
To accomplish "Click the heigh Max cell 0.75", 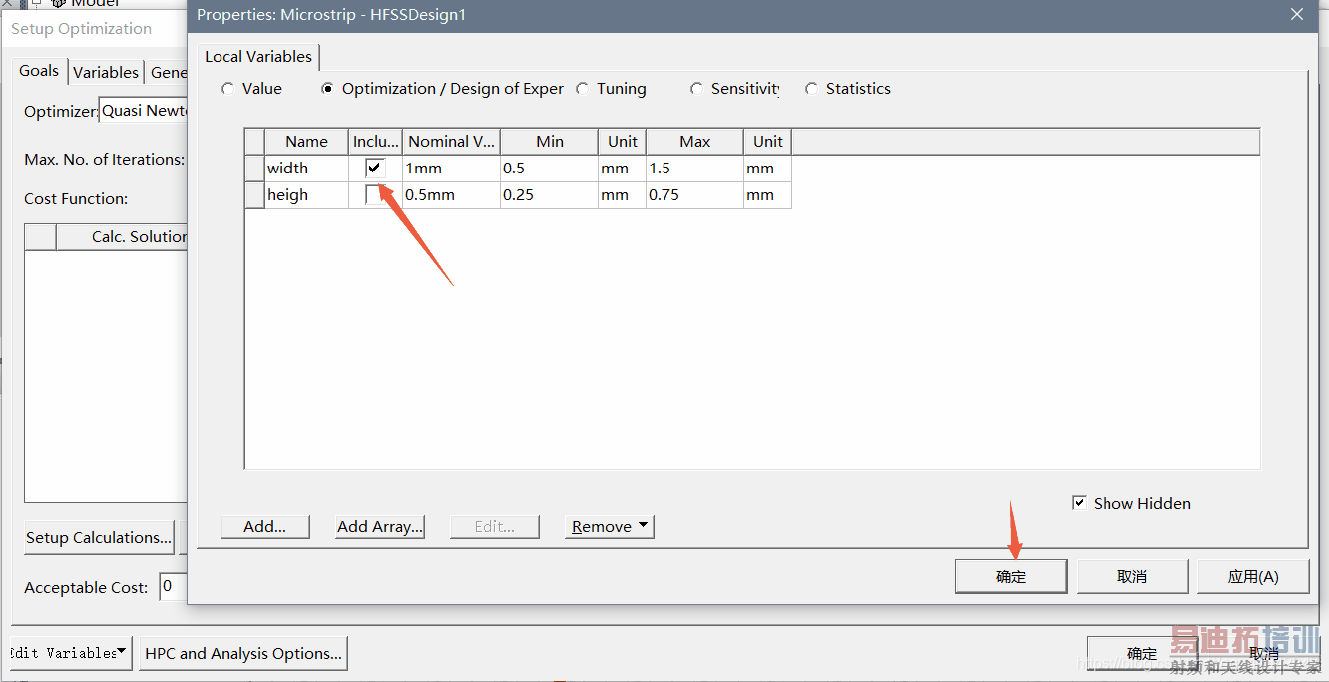I will (x=694, y=195).
